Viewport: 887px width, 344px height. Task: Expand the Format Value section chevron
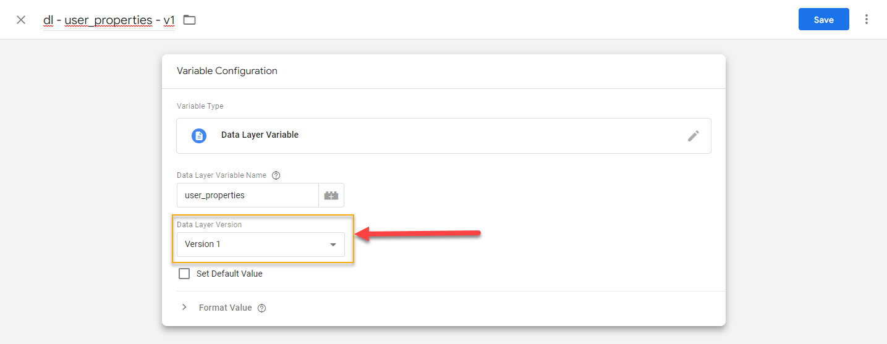click(184, 308)
